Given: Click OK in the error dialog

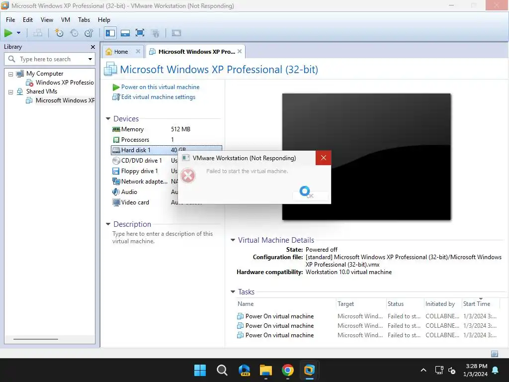Looking at the screenshot, I should click(x=310, y=195).
